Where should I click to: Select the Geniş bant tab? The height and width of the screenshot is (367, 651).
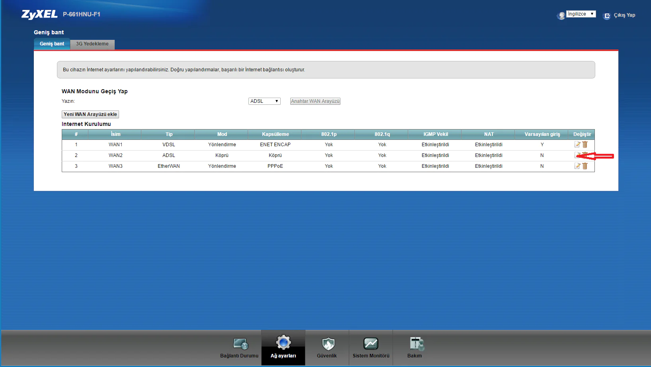click(x=52, y=44)
